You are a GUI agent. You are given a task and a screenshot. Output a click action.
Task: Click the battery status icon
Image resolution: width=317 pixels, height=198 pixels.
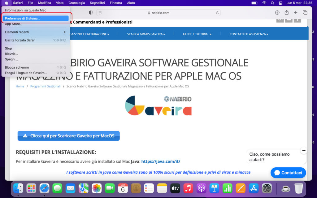pos(254,3)
